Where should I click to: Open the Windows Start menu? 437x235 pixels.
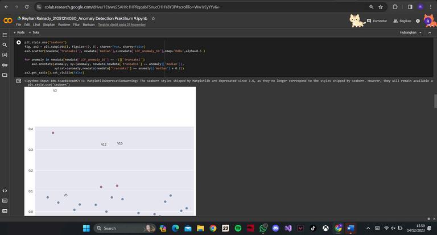[86, 228]
